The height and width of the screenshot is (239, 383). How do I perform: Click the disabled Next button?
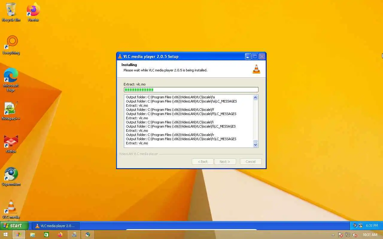225,162
